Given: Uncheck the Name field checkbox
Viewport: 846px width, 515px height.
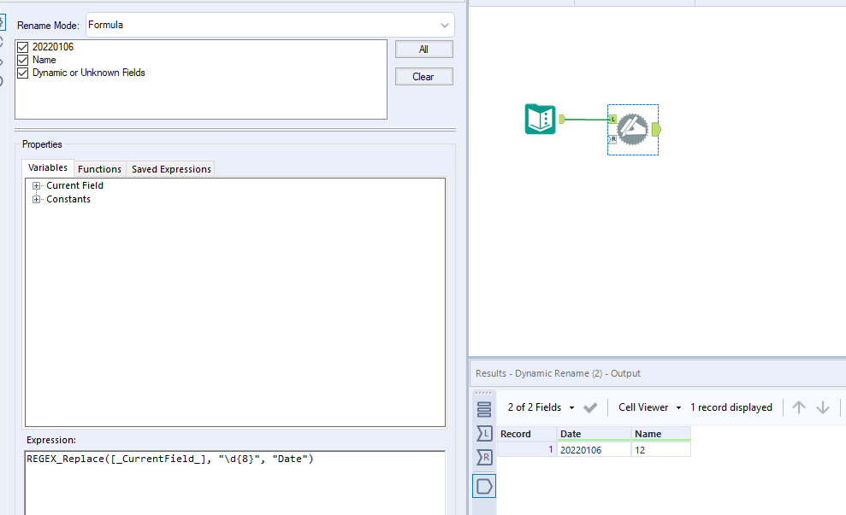Looking at the screenshot, I should click(22, 60).
